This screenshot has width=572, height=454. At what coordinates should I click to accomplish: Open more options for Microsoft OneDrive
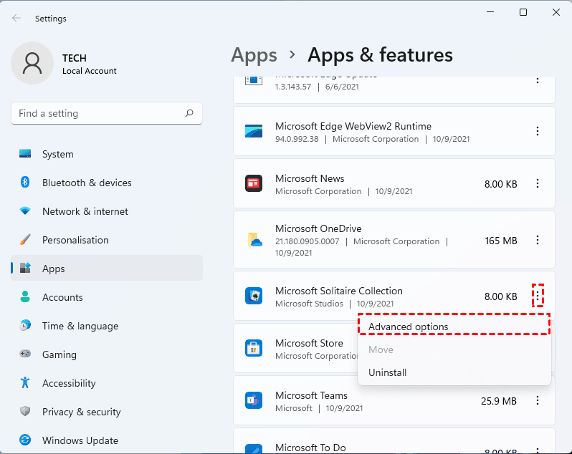[538, 241]
